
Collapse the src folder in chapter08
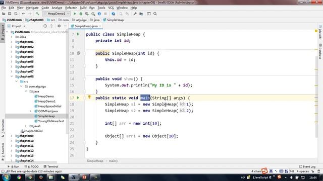coord(17,81)
